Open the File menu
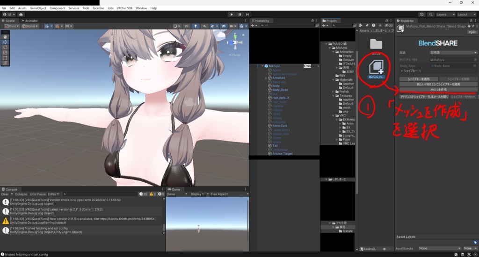 tap(4, 8)
